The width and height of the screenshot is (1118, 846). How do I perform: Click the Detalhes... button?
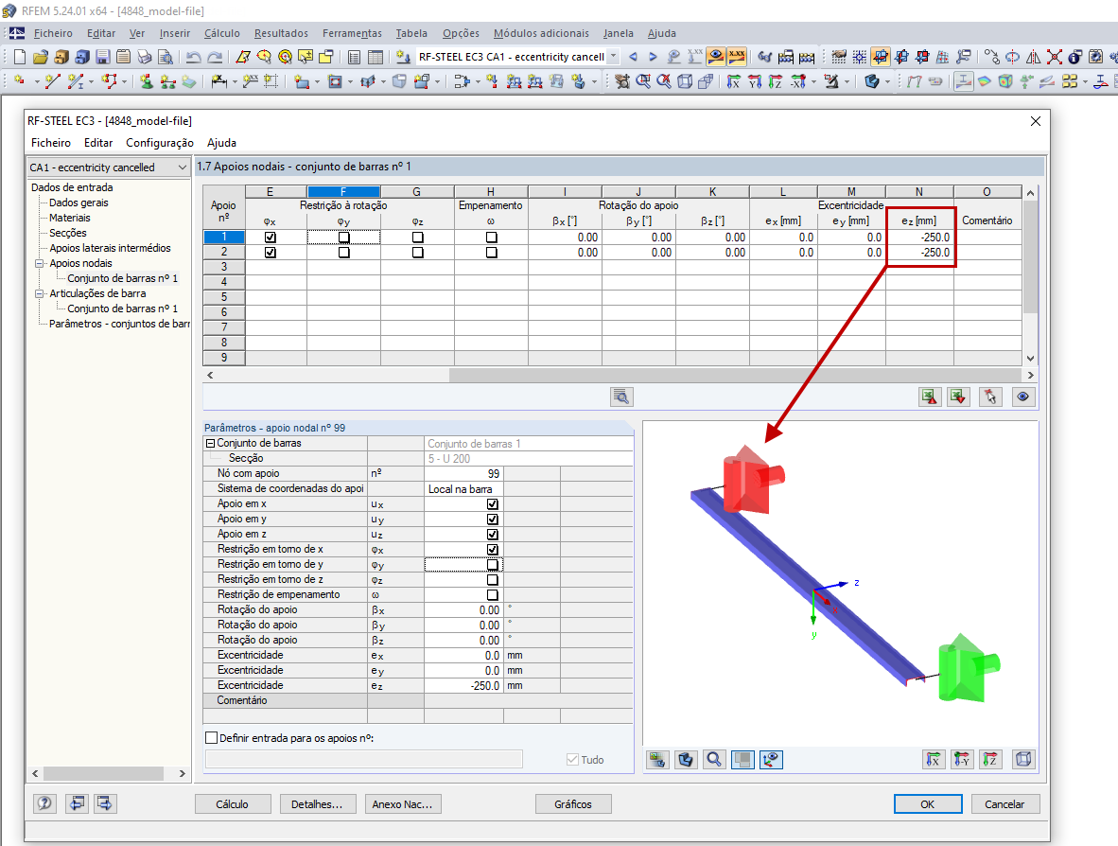pos(317,804)
